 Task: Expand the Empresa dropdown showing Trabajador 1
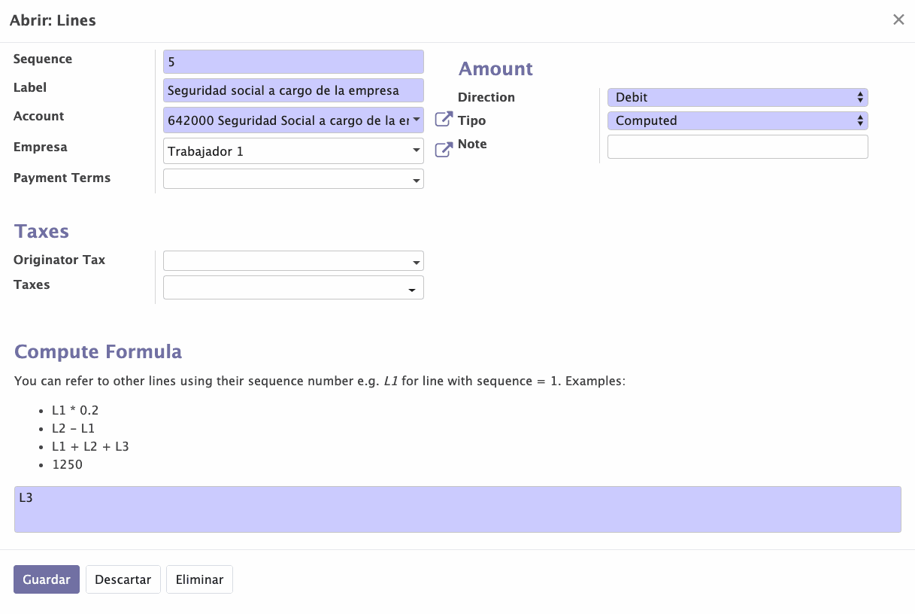click(x=293, y=150)
